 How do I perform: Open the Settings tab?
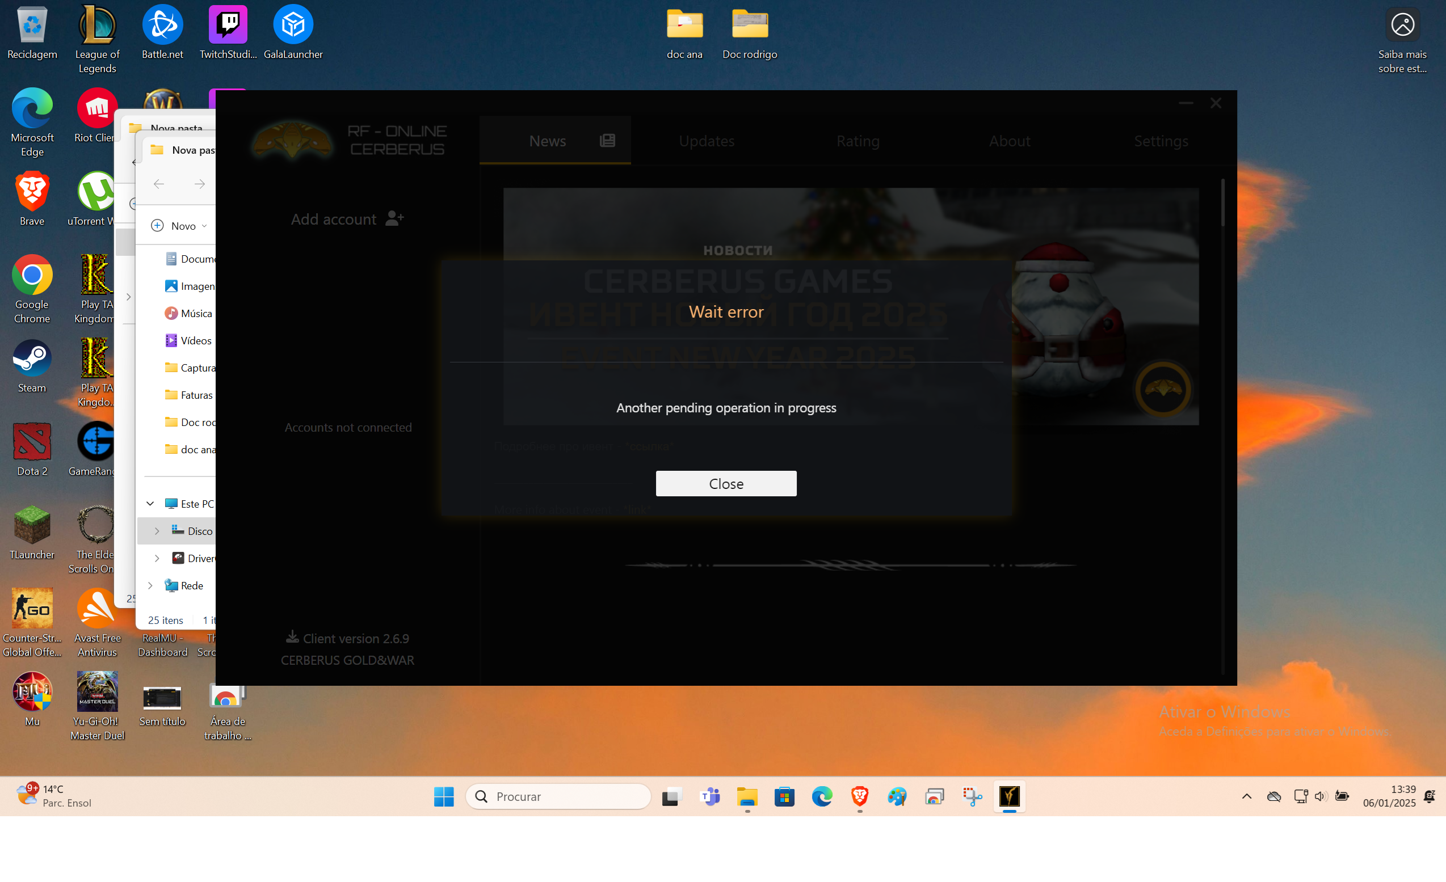[x=1161, y=141]
